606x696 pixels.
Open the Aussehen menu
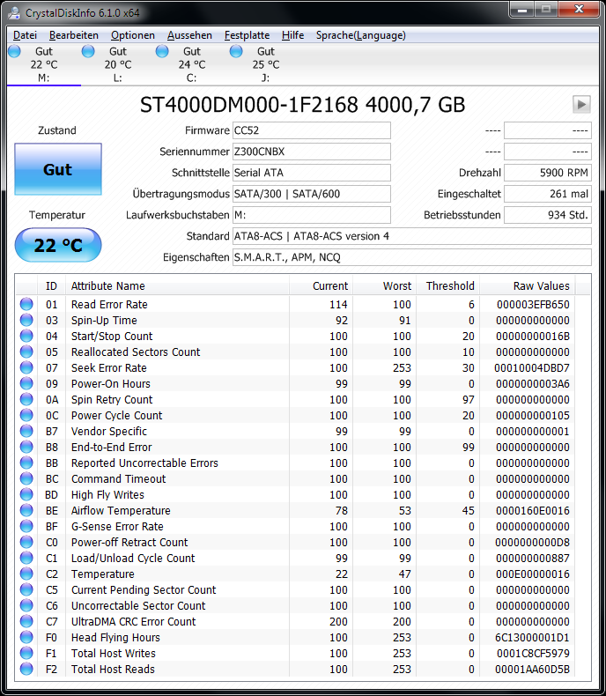tap(189, 35)
